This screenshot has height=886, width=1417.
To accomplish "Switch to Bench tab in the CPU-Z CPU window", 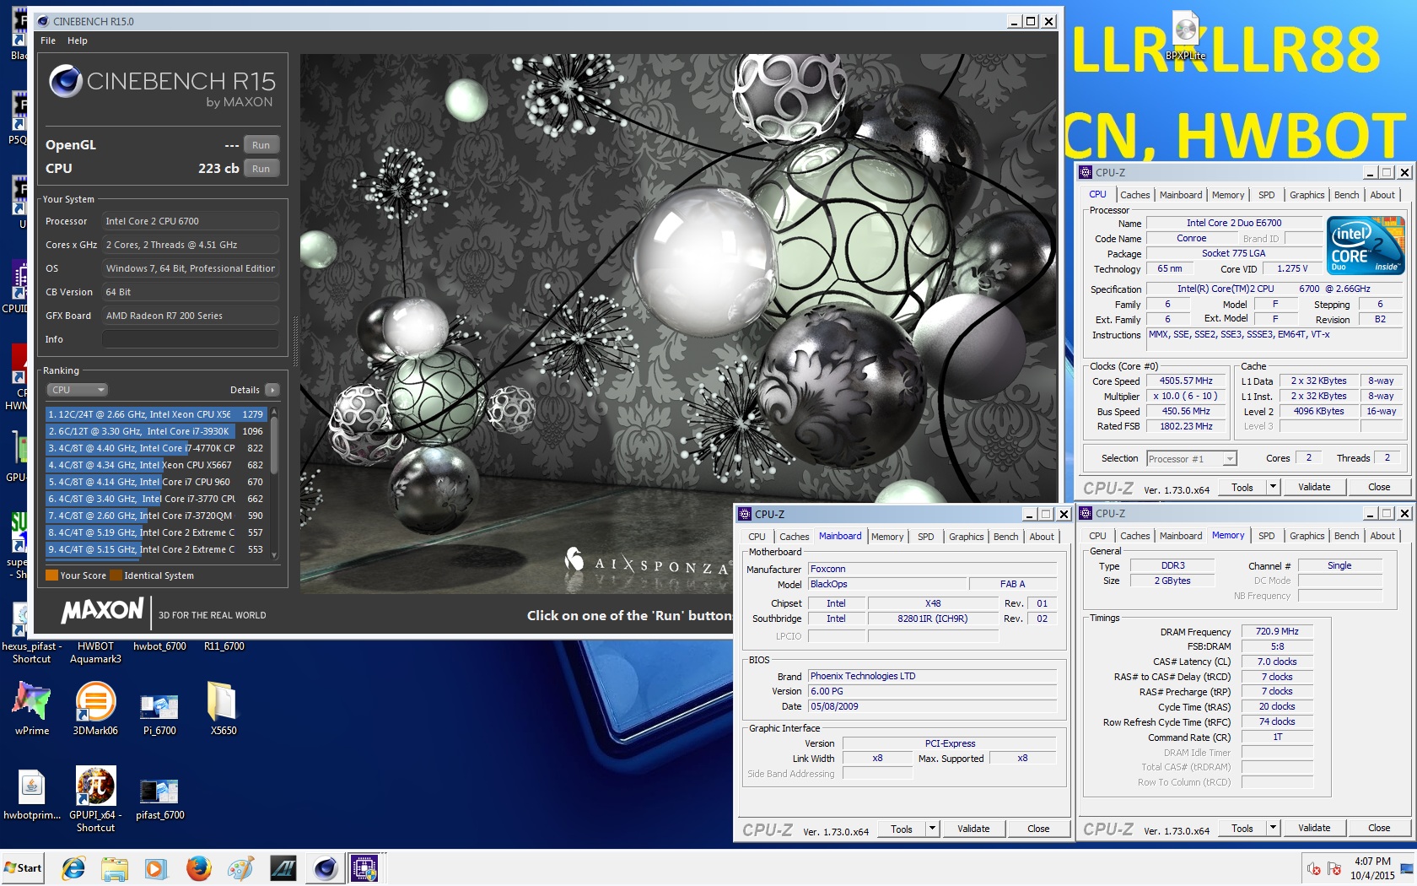I will [1346, 195].
